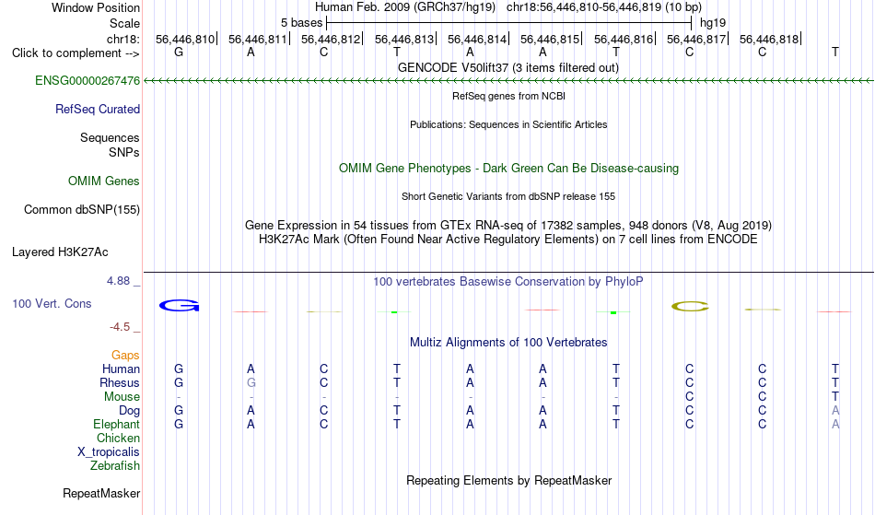Select the Elephant species row label
The width and height of the screenshot is (875, 515).
[x=116, y=424]
